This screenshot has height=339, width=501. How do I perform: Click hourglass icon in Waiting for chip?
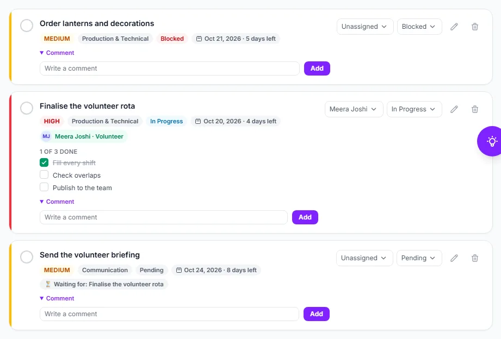coord(48,284)
